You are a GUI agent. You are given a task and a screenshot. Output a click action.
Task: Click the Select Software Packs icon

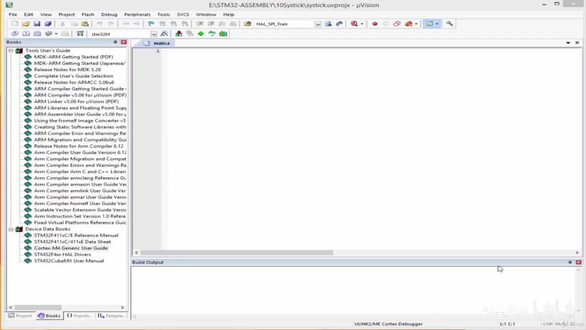[x=212, y=34]
